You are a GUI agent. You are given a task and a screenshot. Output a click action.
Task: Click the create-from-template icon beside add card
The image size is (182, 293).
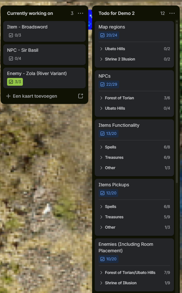pos(81,96)
